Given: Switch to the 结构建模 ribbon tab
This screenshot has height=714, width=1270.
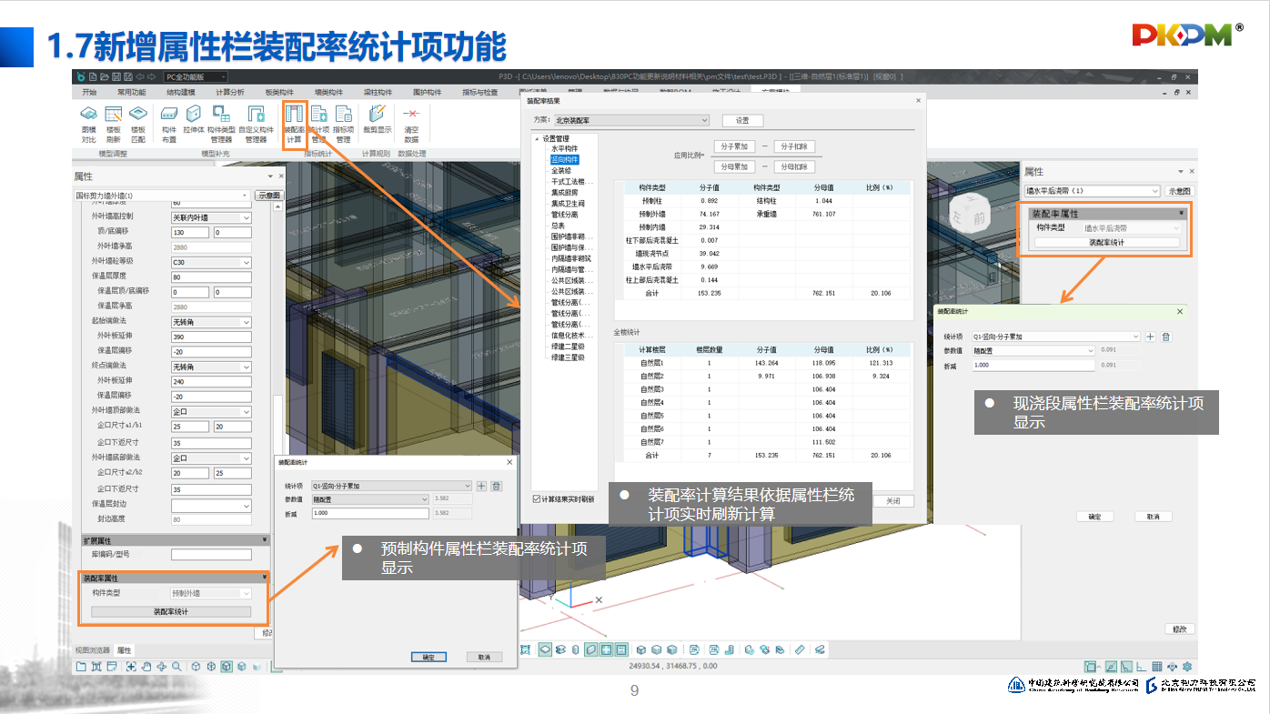Looking at the screenshot, I should click(x=180, y=93).
